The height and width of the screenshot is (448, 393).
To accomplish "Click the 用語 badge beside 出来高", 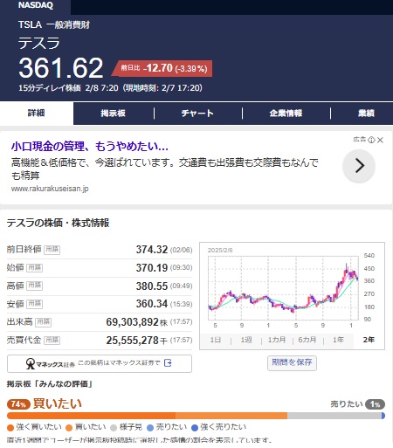I will 44,322.
